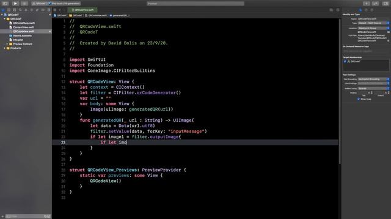This screenshot has height=219, width=391.
Task: Toggle QRCodeT target membership checkbox
Action: click(x=345, y=61)
